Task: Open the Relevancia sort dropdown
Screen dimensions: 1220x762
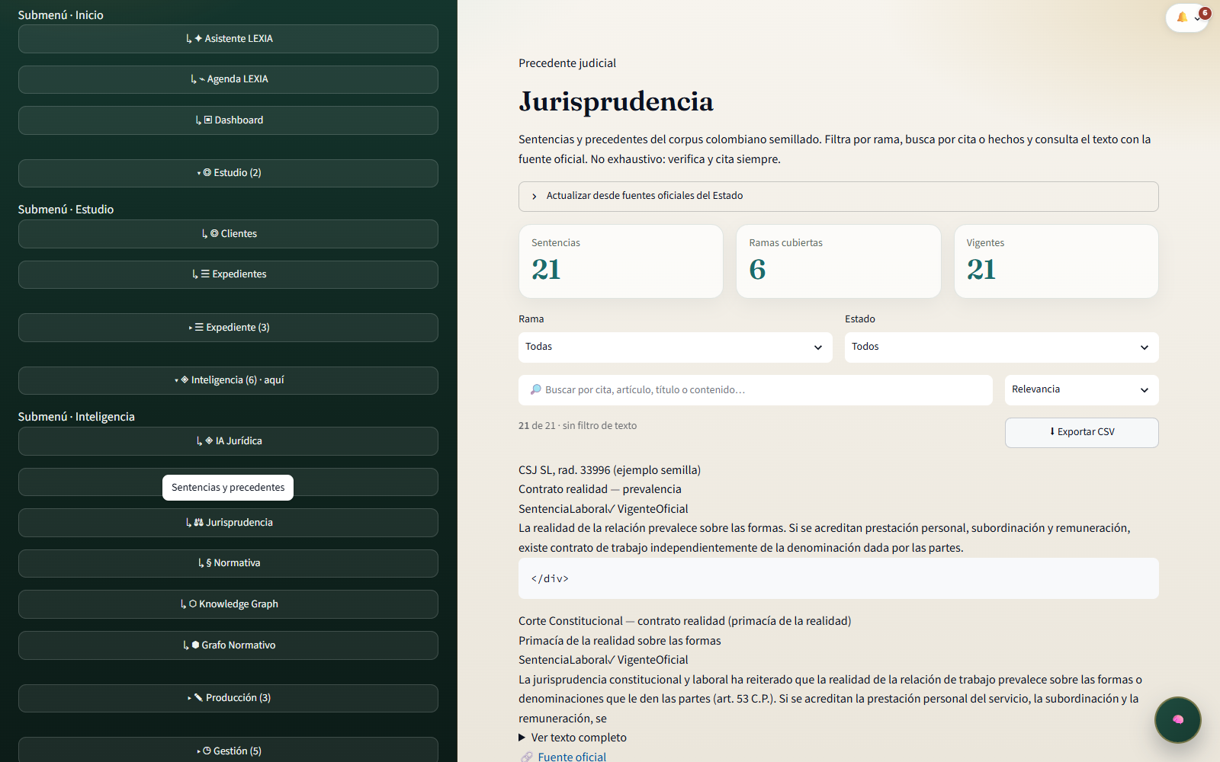Action: [1081, 389]
